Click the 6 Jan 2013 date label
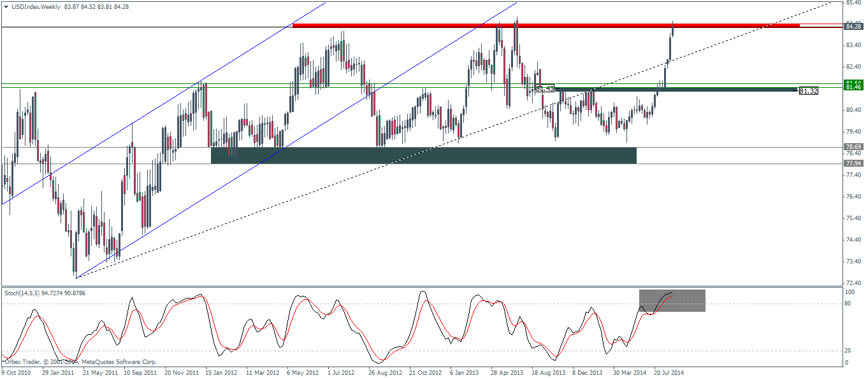The height and width of the screenshot is (378, 868). click(465, 372)
